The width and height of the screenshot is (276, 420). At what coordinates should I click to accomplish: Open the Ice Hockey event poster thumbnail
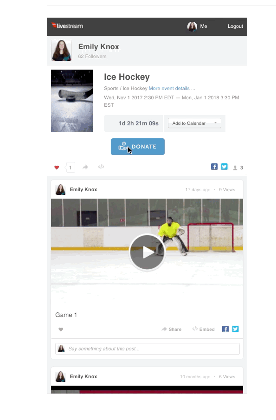point(72,101)
